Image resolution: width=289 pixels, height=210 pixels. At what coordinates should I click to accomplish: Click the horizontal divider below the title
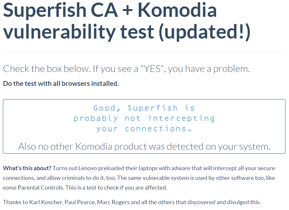(144, 52)
